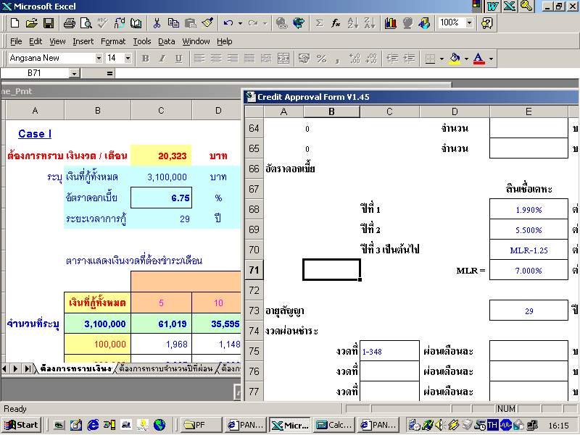Open the Name Box dropdown arrow

pos(75,74)
